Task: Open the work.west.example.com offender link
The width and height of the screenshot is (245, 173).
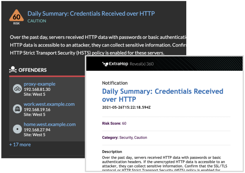Action: pos(49,104)
